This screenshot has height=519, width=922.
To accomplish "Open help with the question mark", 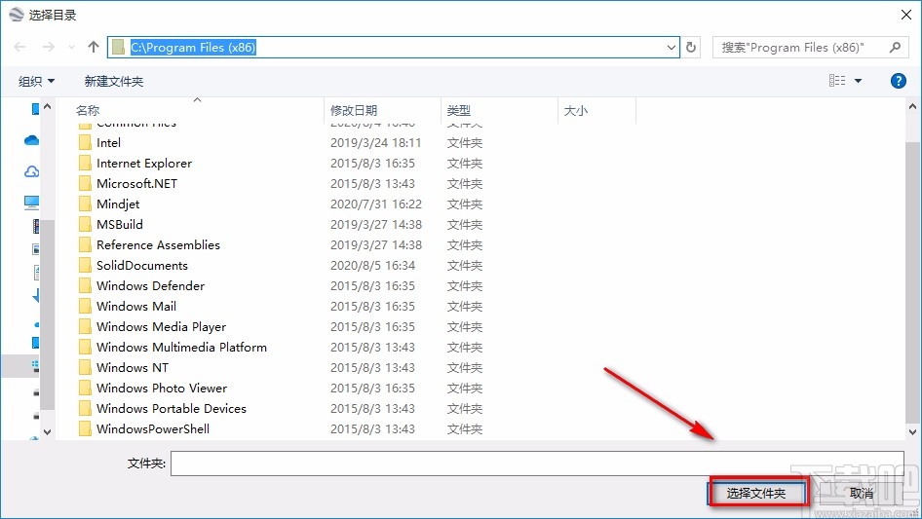I will click(x=898, y=81).
